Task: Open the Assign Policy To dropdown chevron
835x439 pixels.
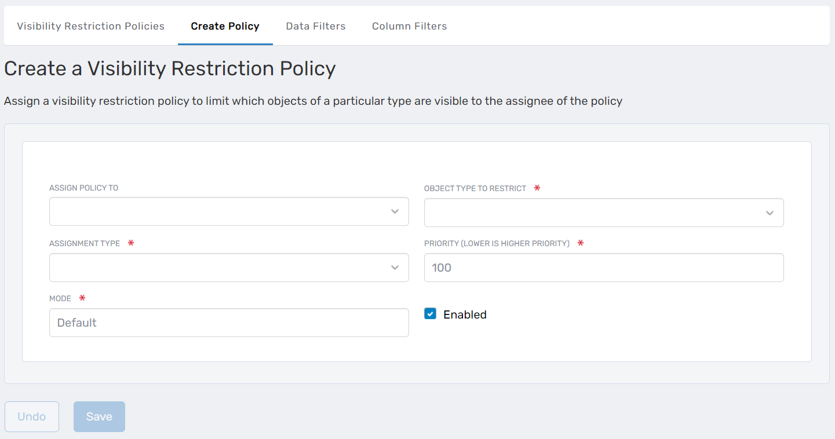Action: [395, 211]
